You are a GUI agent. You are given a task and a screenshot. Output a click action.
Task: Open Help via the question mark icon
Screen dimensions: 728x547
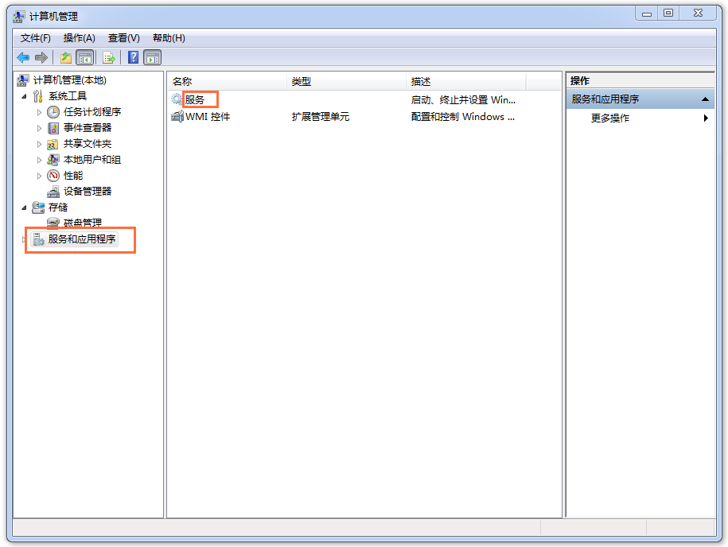133,57
